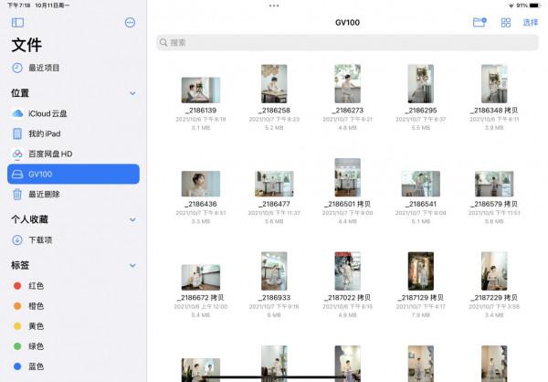Tap the 选择 button
This screenshot has height=382, width=548.
click(x=530, y=22)
